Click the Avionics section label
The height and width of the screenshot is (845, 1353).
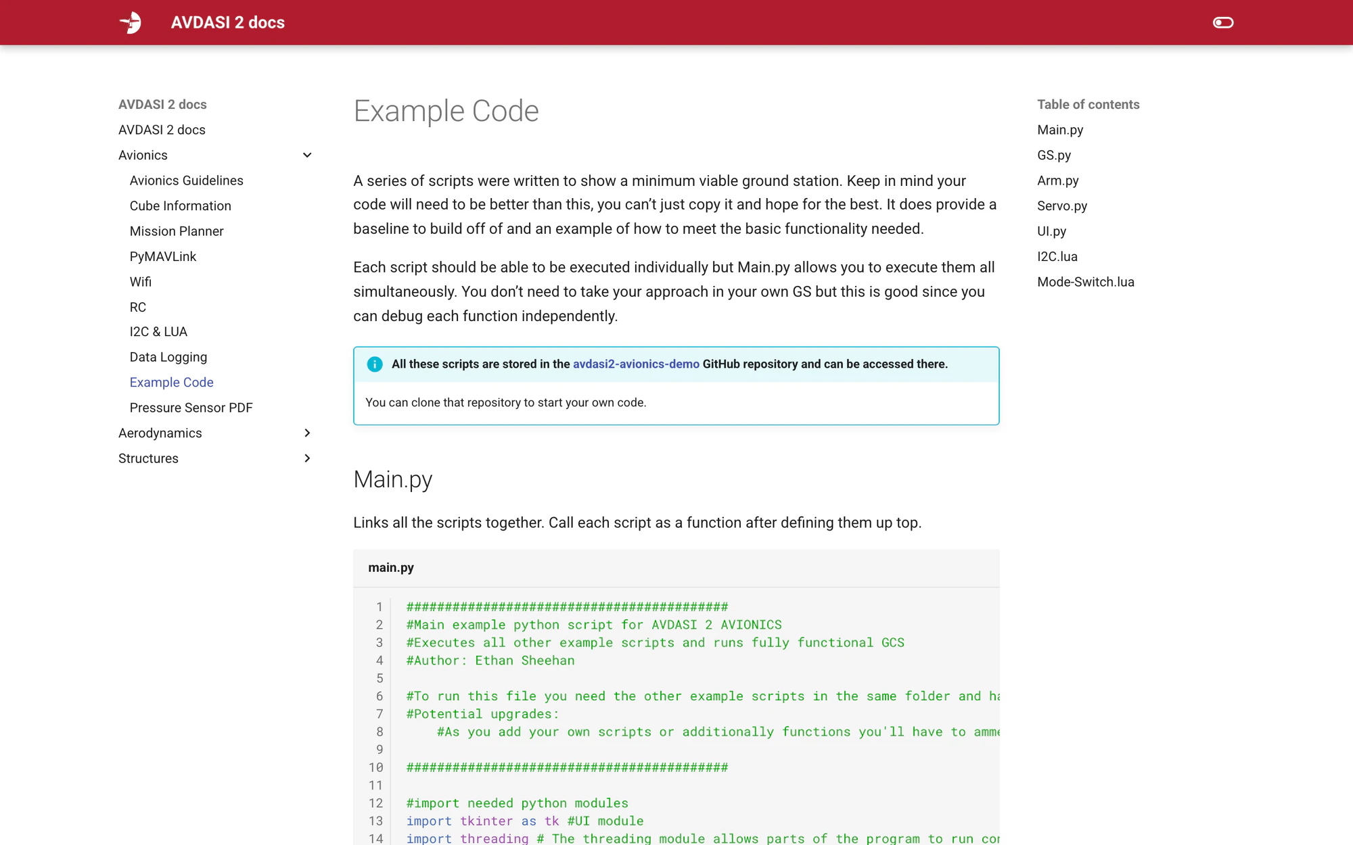(x=143, y=155)
